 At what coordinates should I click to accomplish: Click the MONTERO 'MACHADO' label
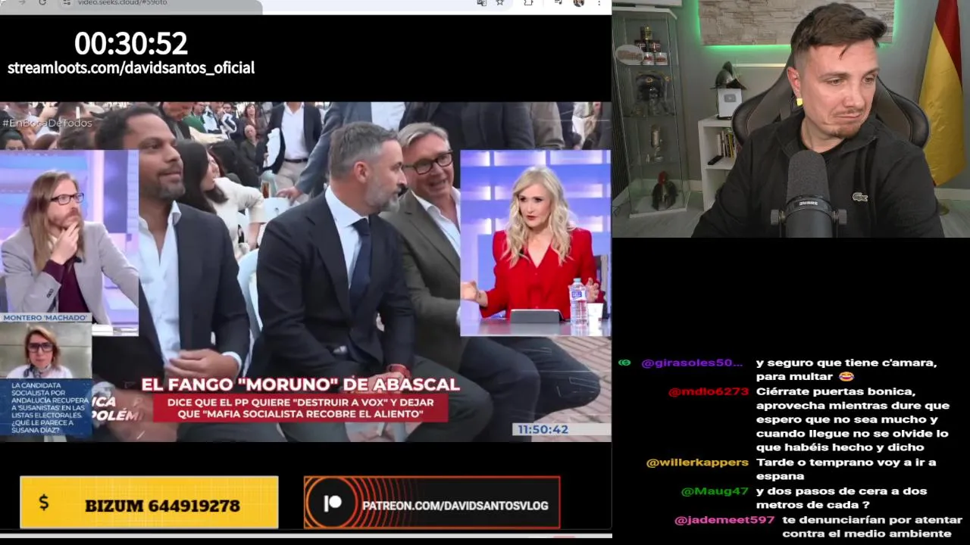(x=45, y=317)
